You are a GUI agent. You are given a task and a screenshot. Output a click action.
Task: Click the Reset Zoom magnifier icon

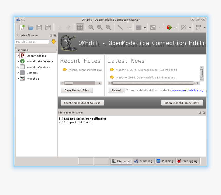point(91,27)
